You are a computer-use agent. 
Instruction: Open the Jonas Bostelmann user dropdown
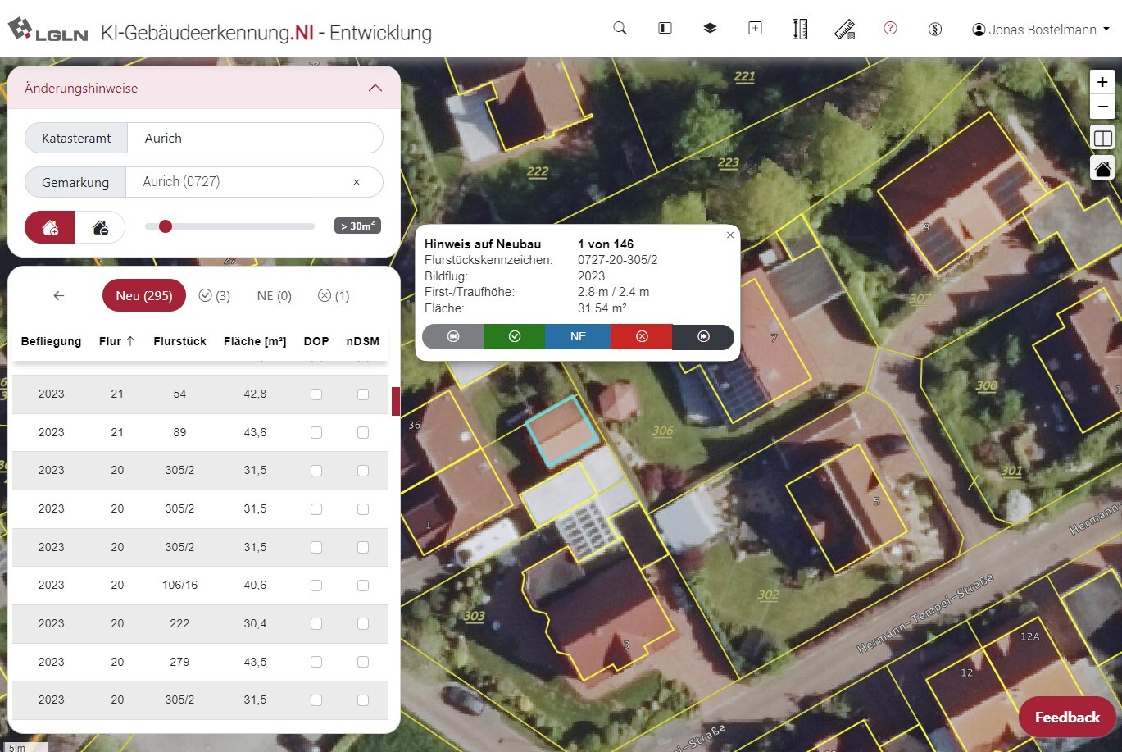(x=1041, y=30)
